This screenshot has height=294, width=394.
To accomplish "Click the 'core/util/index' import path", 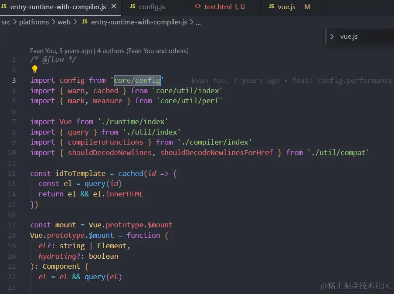I will tap(187, 91).
